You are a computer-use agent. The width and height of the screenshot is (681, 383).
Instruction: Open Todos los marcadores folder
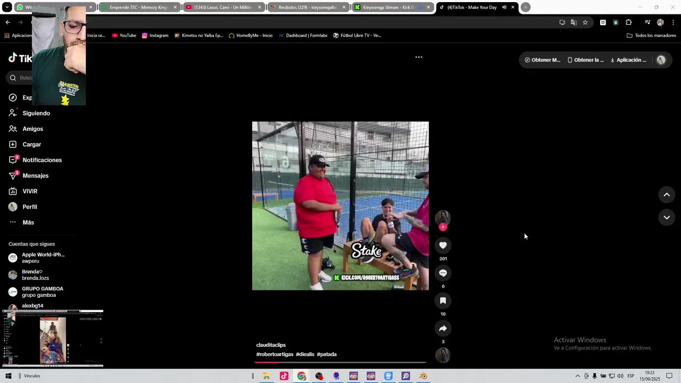pyautogui.click(x=651, y=36)
